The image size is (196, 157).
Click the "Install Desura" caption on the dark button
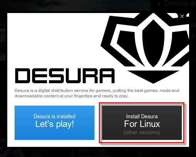pyautogui.click(x=142, y=116)
